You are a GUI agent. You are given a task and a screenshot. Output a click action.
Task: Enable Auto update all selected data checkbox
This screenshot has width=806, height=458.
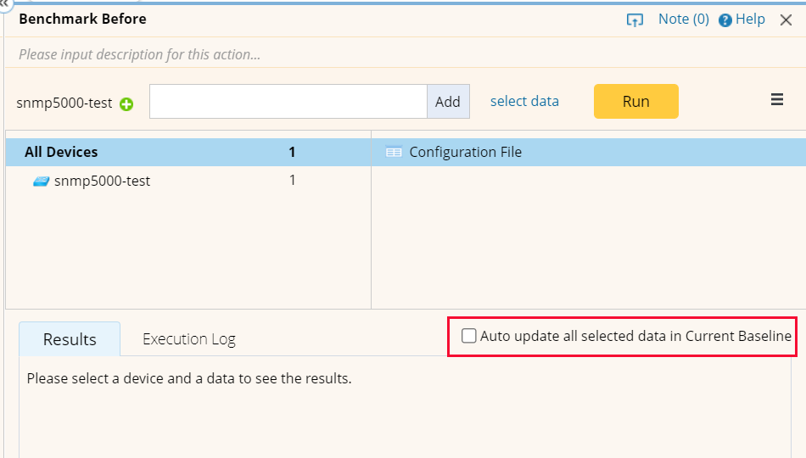pos(469,336)
